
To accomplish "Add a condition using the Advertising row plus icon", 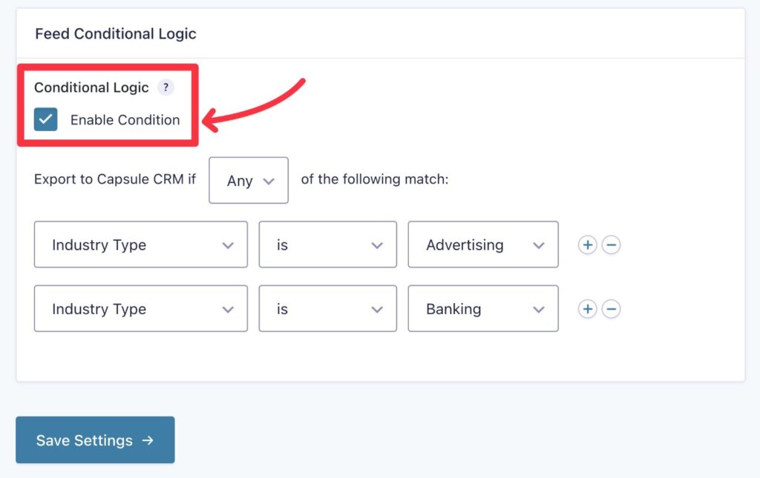I will pos(587,245).
